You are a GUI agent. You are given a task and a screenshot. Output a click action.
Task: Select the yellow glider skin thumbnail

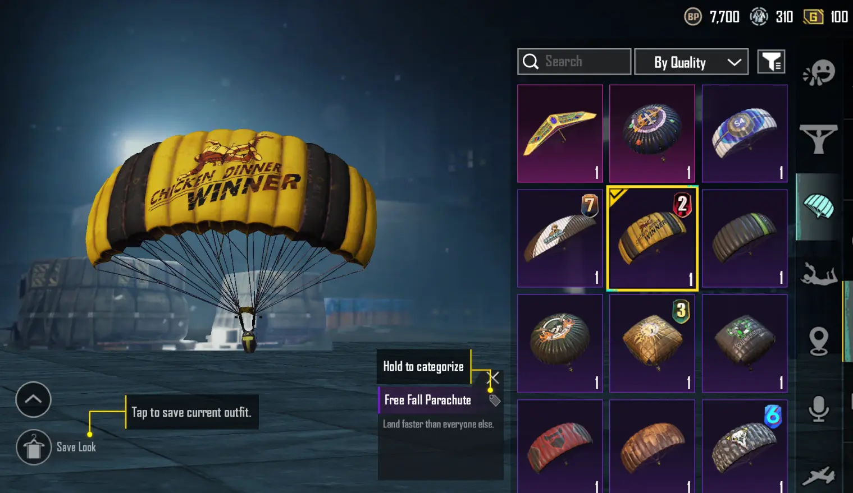point(560,133)
